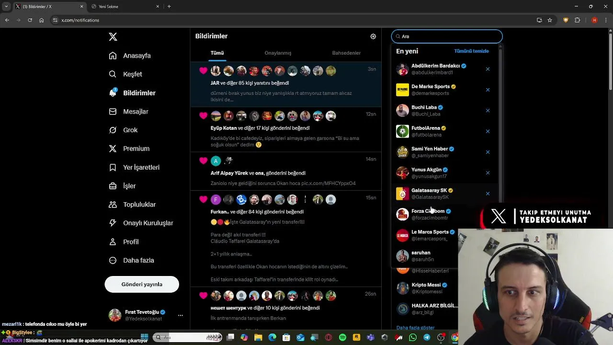The height and width of the screenshot is (345, 613).
Task: Open Mesajlar in the sidebar
Action: [x=128, y=112]
